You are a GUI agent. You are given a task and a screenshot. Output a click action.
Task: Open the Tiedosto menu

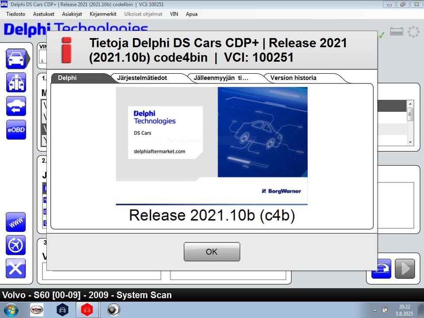coord(16,14)
